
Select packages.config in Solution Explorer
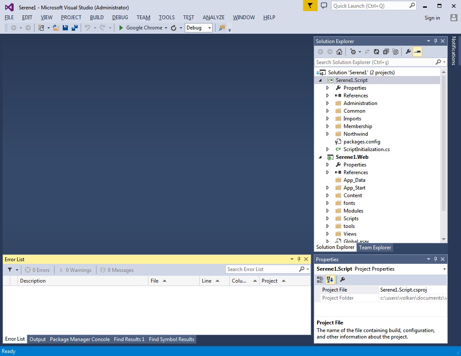(362, 142)
